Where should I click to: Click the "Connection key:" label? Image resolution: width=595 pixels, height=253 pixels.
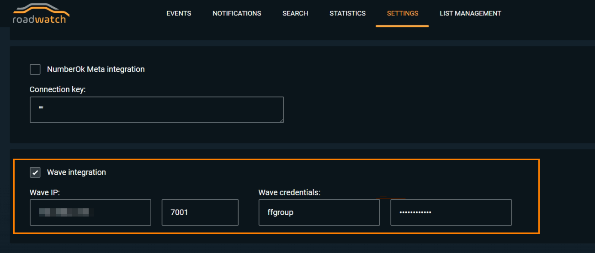[x=58, y=89]
